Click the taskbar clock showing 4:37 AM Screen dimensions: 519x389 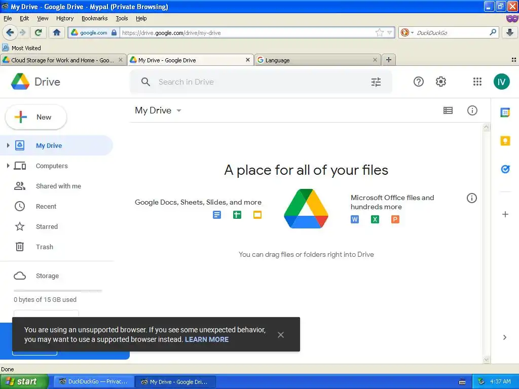pyautogui.click(x=500, y=381)
